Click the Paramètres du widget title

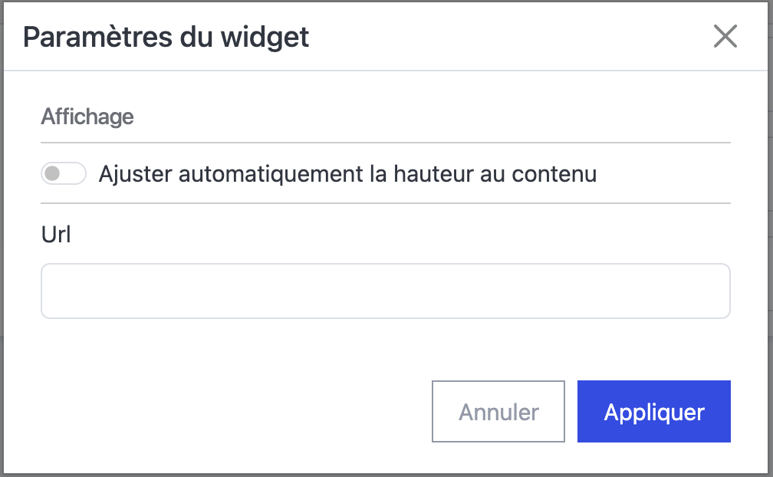click(166, 37)
